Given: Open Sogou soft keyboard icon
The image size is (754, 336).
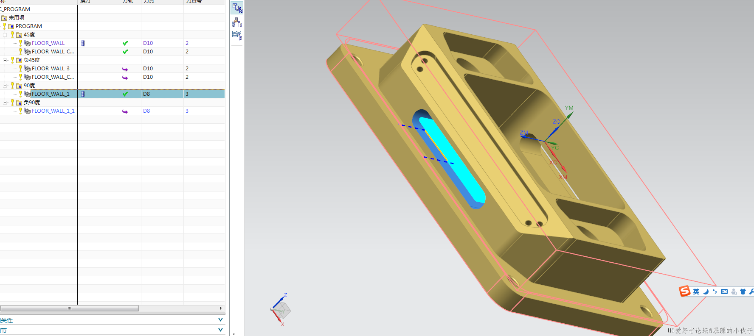Looking at the screenshot, I should [x=724, y=292].
